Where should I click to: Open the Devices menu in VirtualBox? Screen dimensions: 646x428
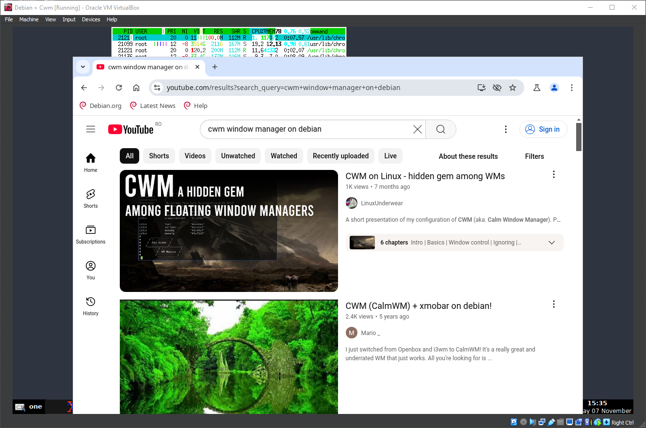tap(91, 19)
